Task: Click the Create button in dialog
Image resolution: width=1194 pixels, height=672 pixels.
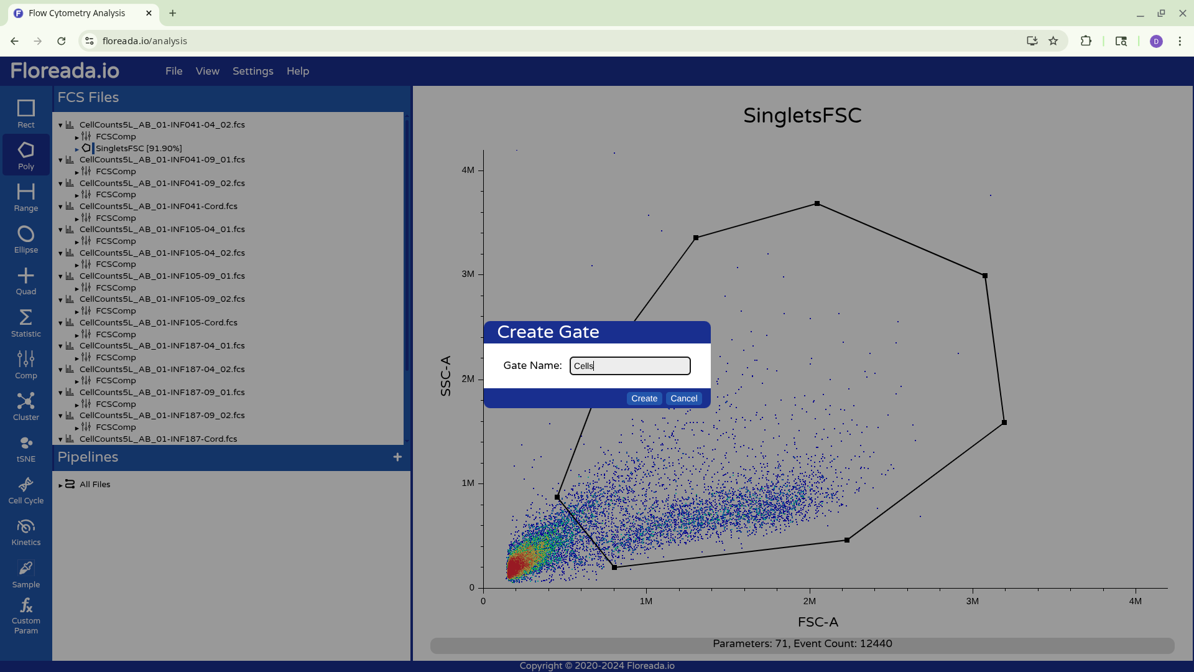Action: (644, 398)
